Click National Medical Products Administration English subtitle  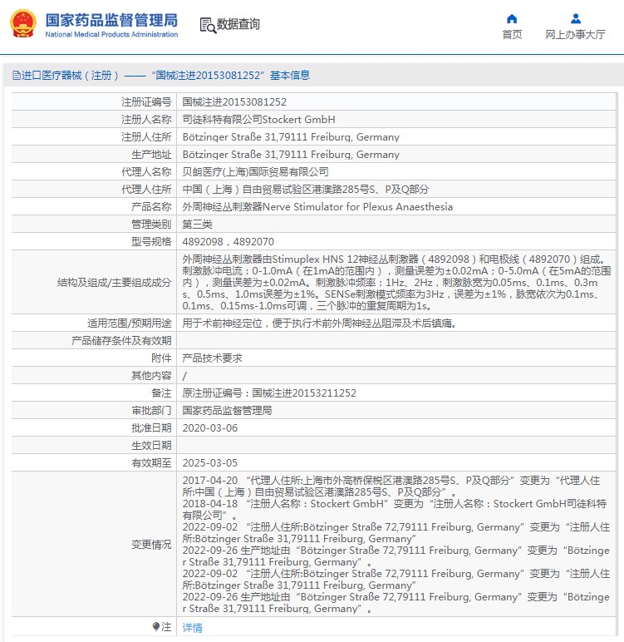coord(111,34)
